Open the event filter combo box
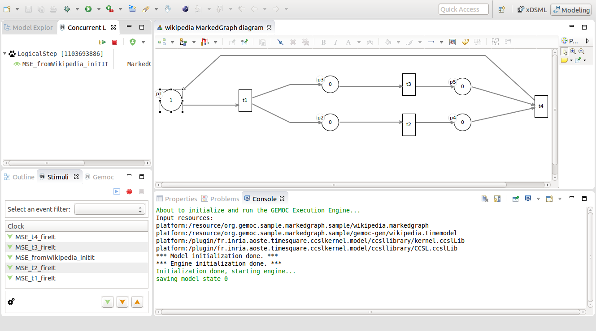The width and height of the screenshot is (596, 331). point(110,209)
